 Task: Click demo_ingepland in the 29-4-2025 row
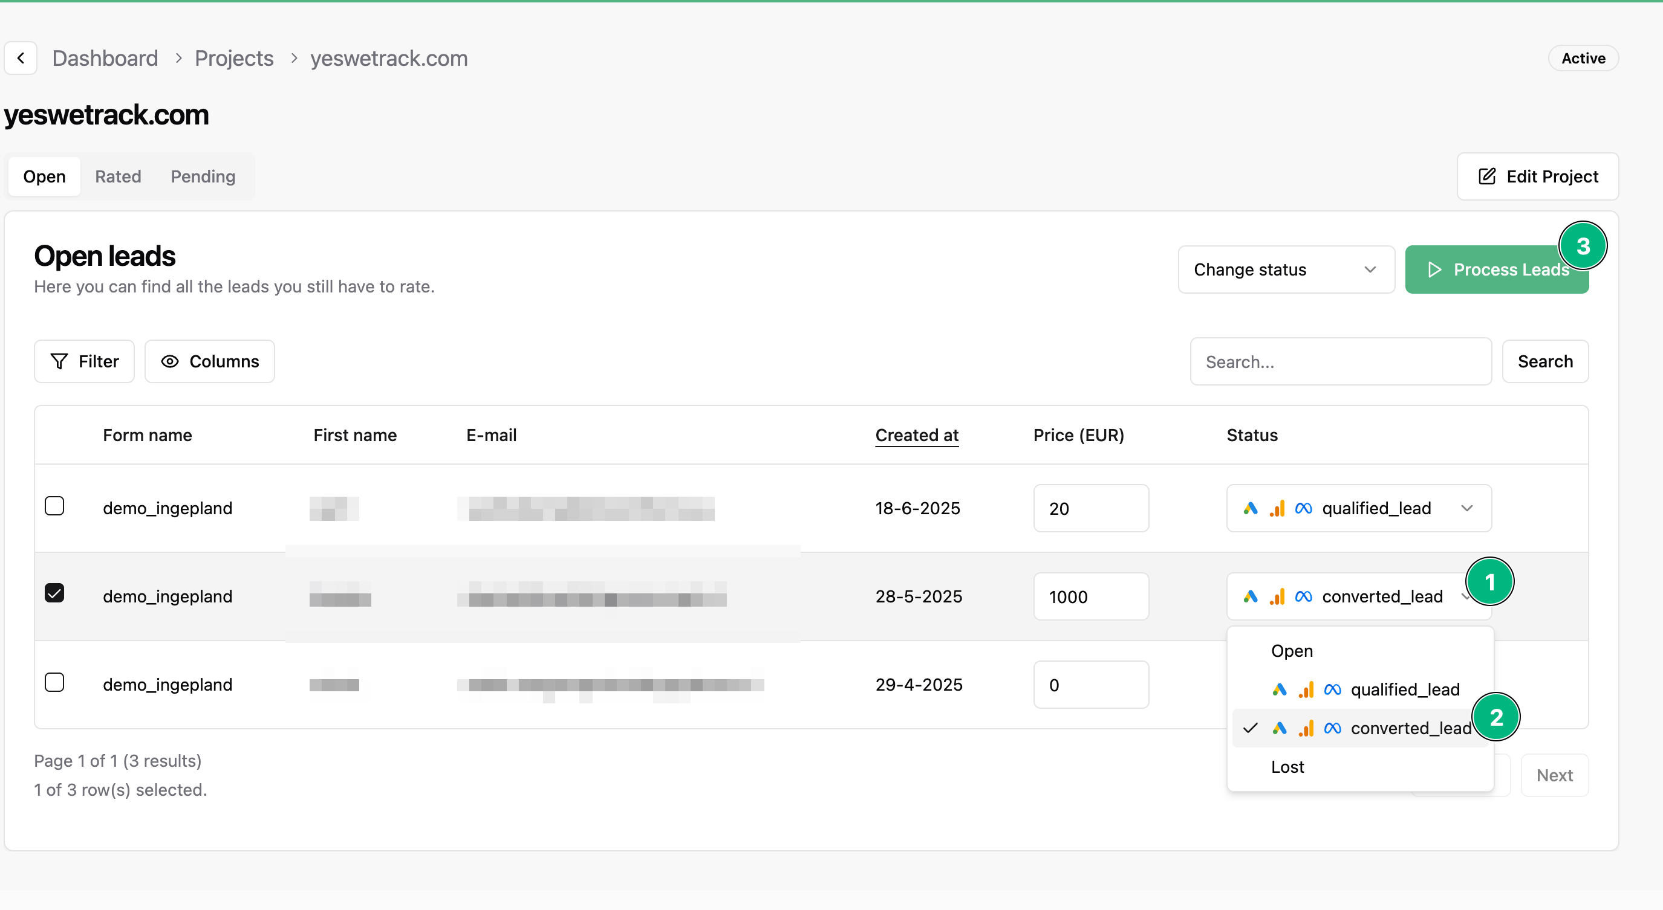click(167, 684)
